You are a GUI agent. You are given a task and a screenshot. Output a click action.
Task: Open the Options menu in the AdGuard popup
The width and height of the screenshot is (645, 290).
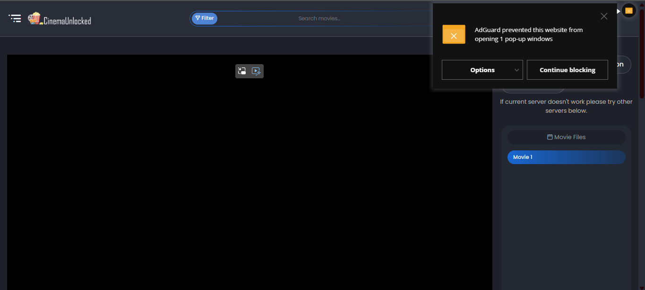pos(482,69)
